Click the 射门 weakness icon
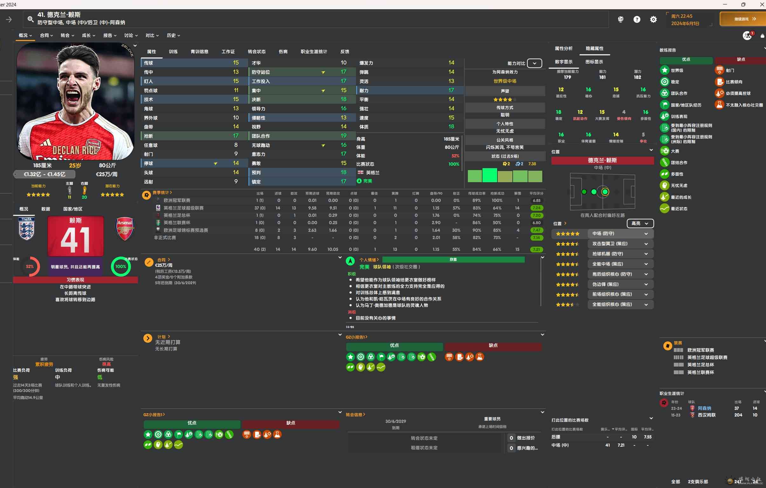 click(720, 70)
